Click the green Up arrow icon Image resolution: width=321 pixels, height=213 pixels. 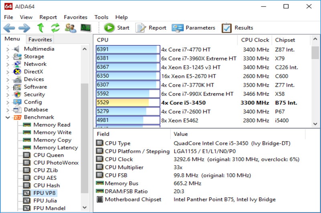coord(41,28)
